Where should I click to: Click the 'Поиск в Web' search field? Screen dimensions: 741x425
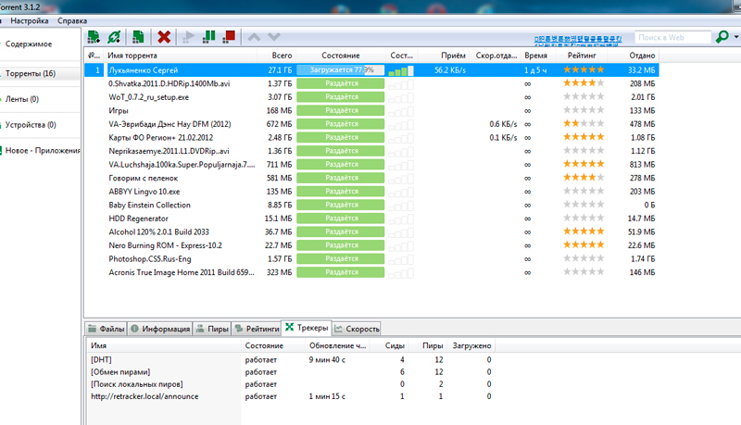pyautogui.click(x=673, y=37)
